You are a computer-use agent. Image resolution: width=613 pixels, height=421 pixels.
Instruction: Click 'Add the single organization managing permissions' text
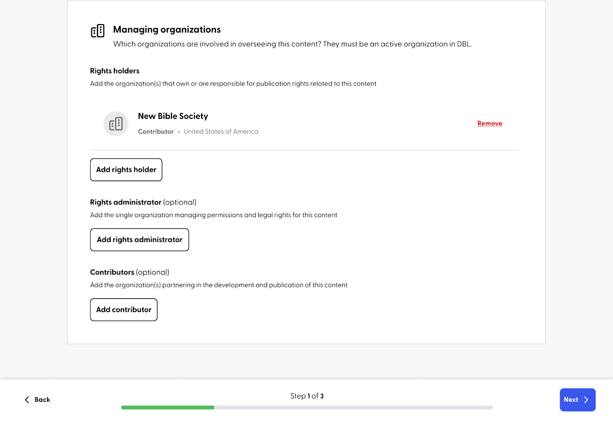click(213, 215)
